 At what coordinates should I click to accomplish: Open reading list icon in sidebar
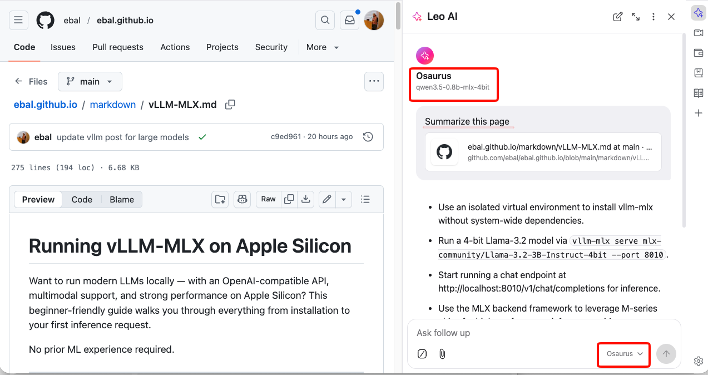pos(699,93)
